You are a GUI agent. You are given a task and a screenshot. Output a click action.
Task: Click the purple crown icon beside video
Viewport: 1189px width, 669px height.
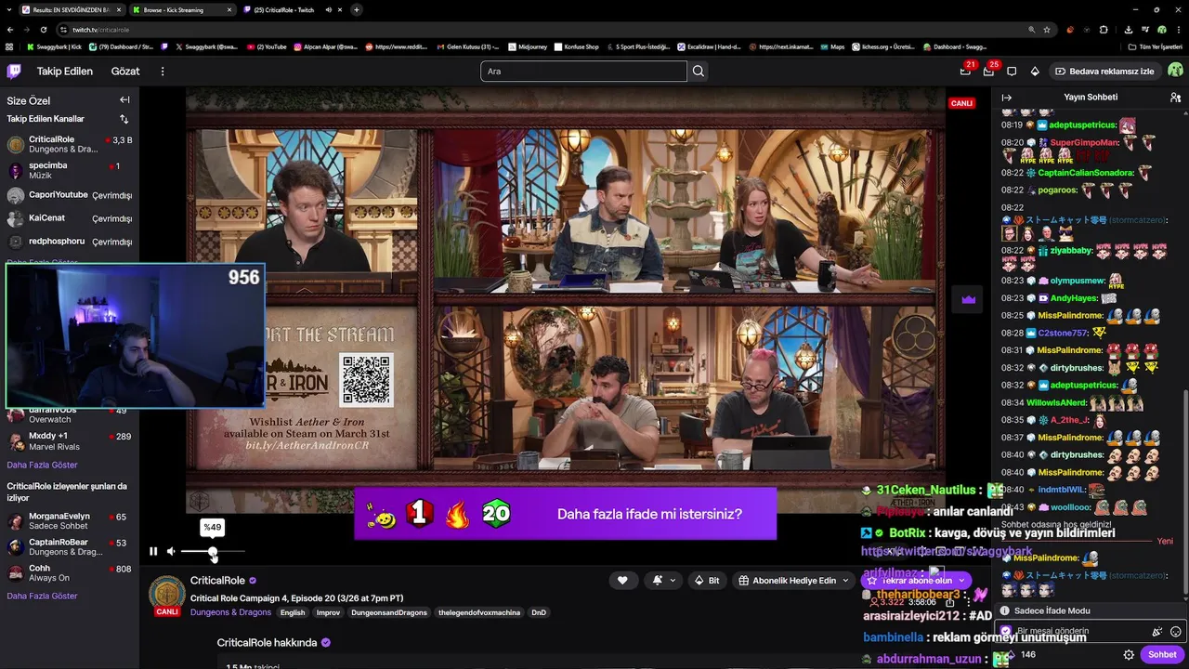pos(969,299)
